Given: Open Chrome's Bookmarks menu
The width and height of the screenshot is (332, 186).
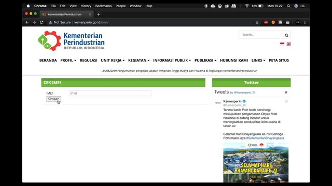Looking at the screenshot, I should point(103,6).
